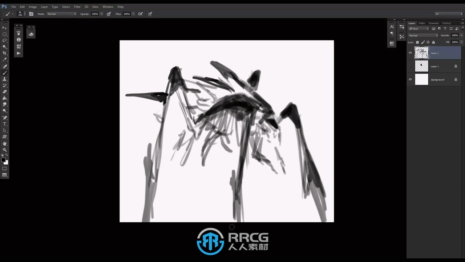The width and height of the screenshot is (465, 262).
Task: Select the Eraser tool
Action: pyautogui.click(x=5, y=92)
